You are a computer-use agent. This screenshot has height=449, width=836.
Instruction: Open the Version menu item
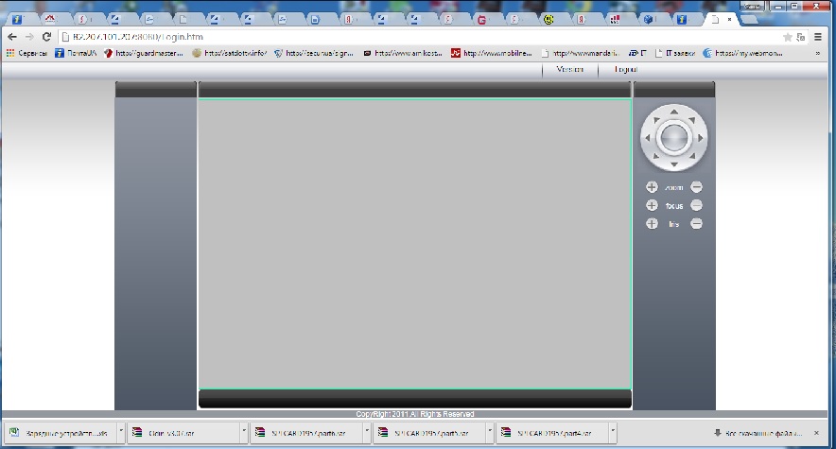569,70
